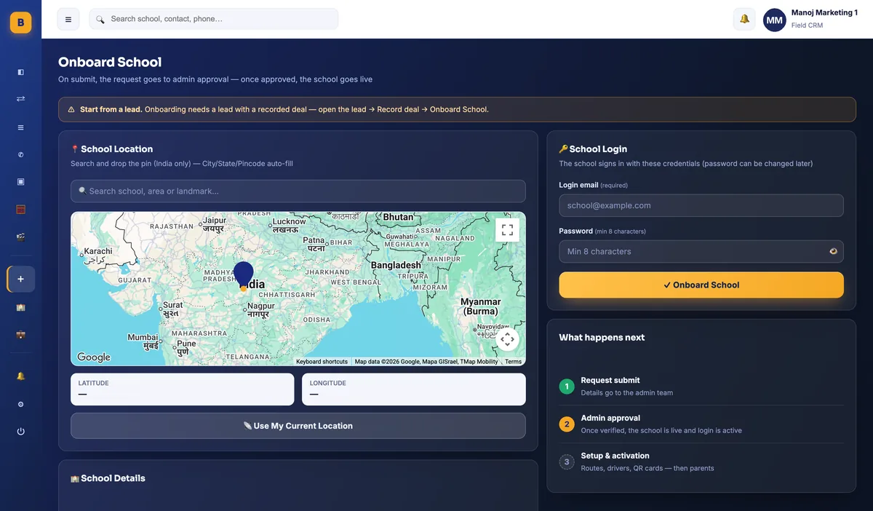Click the School Location heading
The height and width of the screenshot is (511, 873).
pyautogui.click(x=111, y=148)
